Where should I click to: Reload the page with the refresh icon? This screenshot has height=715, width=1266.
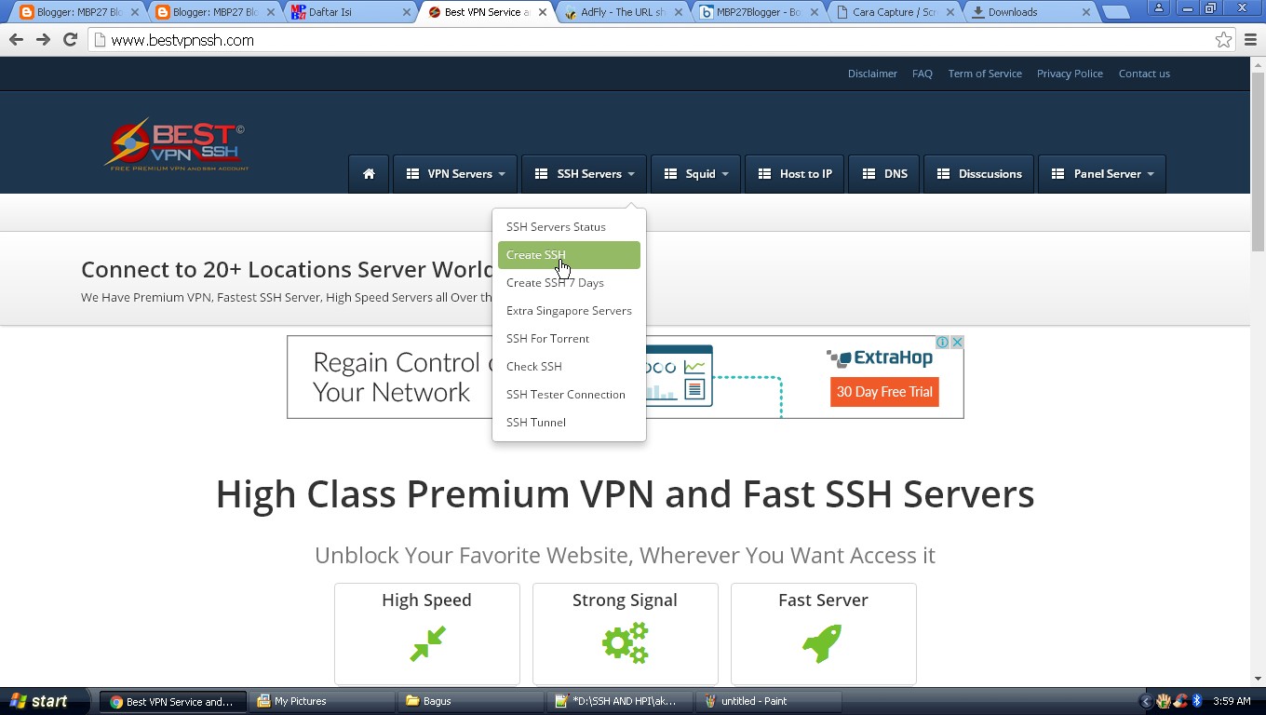pyautogui.click(x=70, y=40)
